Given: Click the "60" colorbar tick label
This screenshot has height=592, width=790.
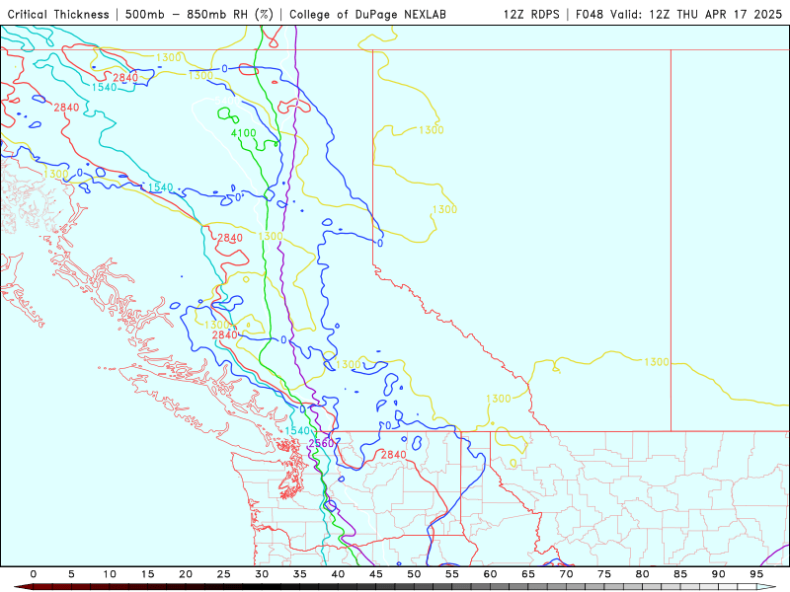Looking at the screenshot, I should [490, 574].
